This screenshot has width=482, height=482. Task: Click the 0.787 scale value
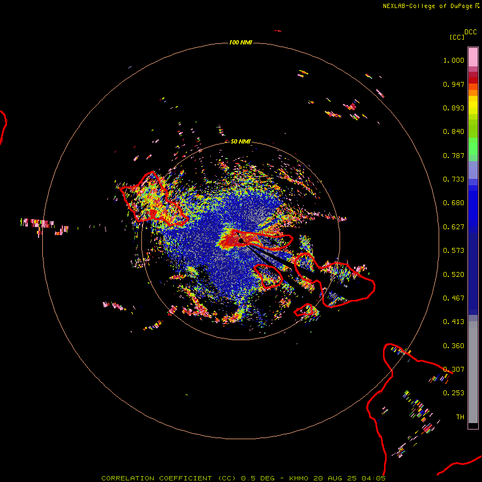pyautogui.click(x=454, y=155)
